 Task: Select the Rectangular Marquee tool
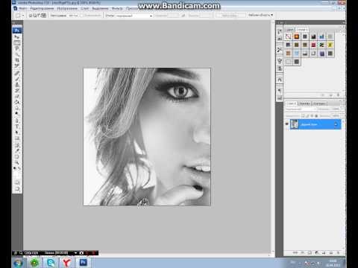click(x=17, y=42)
